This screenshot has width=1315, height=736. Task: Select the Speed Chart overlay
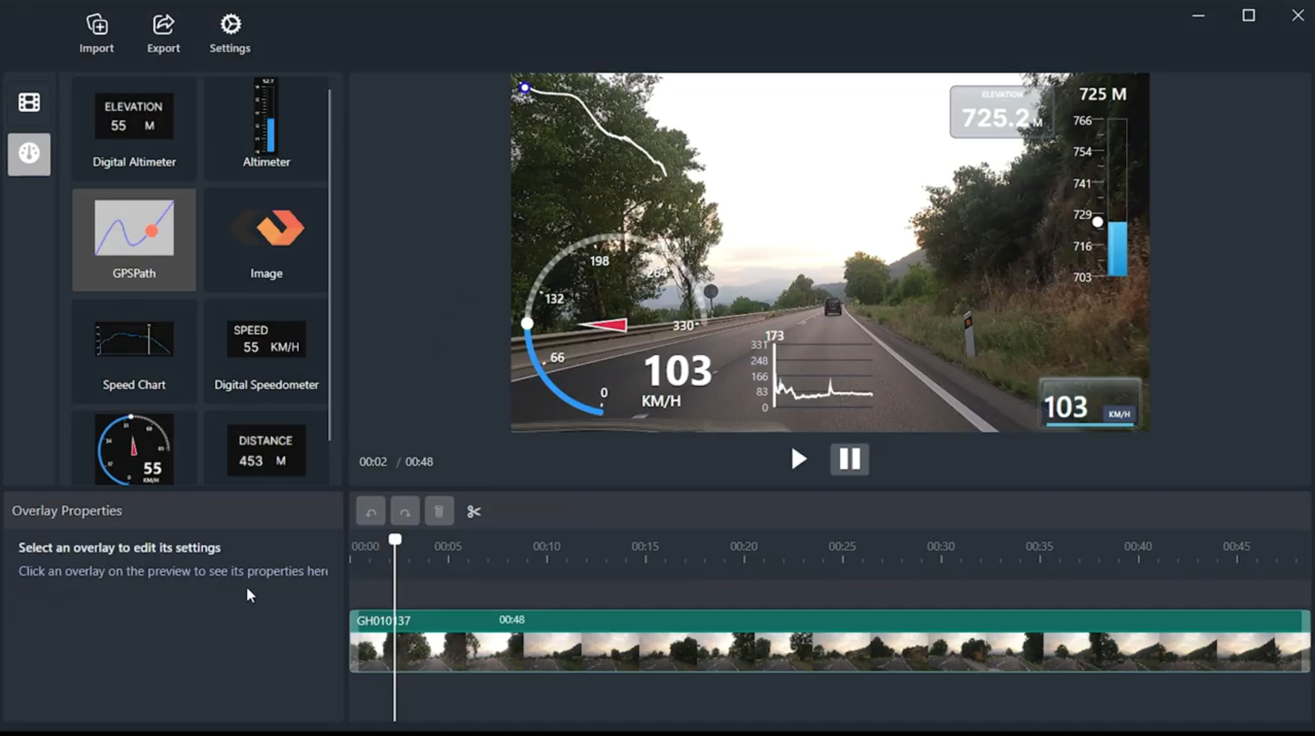point(134,352)
